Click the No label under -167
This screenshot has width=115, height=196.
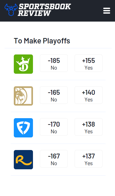54,163
